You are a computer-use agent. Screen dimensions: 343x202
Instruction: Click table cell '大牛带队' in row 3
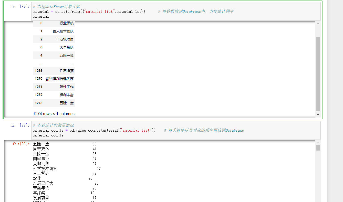(x=67, y=47)
